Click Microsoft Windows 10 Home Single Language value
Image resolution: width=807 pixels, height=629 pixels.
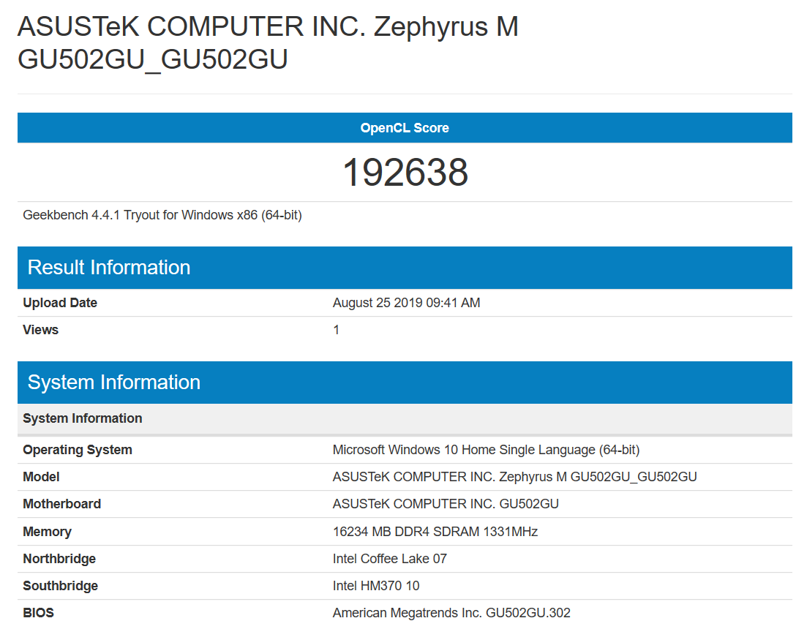486,450
